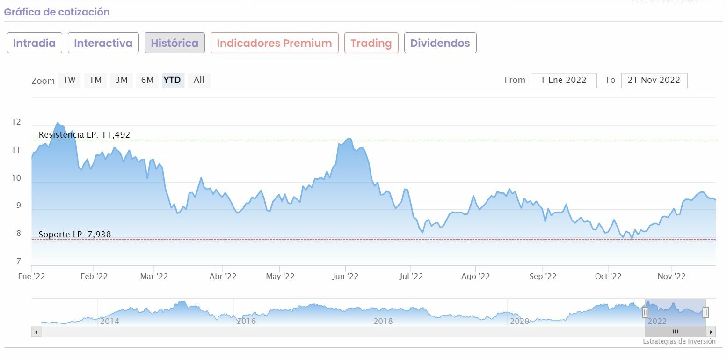The image size is (727, 360).
Task: Select the Histórica tab
Action: click(x=174, y=43)
